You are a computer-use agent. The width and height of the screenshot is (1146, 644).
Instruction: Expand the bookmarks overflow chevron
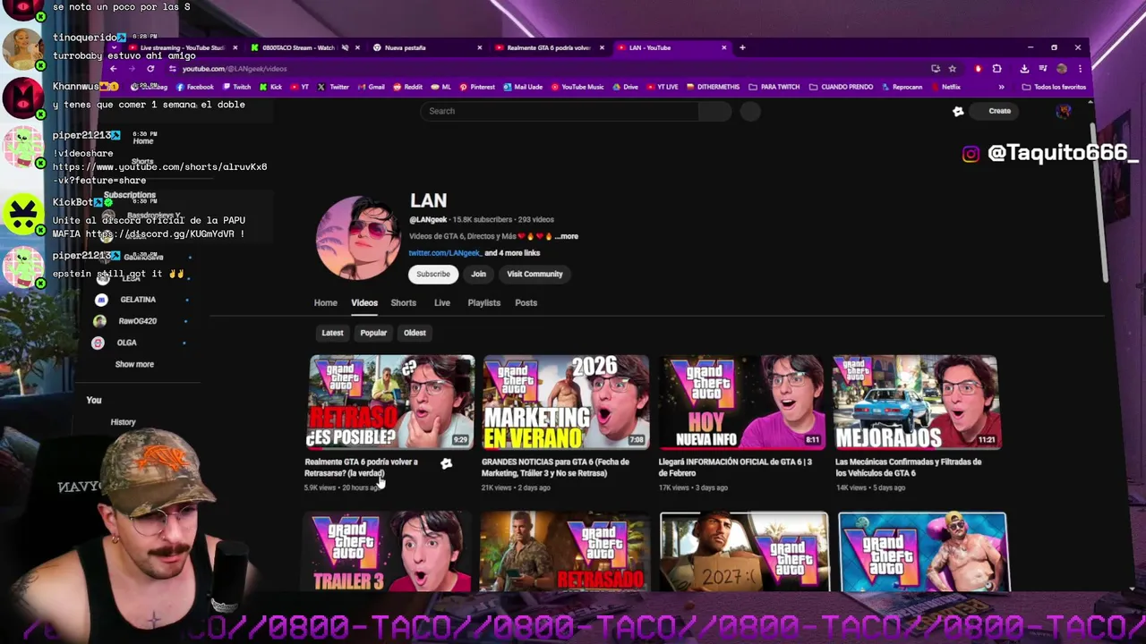point(1001,87)
